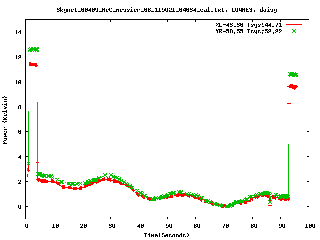The image size is (320, 240).
Task: Click the red line sample in the legend
Action: [x=294, y=25]
